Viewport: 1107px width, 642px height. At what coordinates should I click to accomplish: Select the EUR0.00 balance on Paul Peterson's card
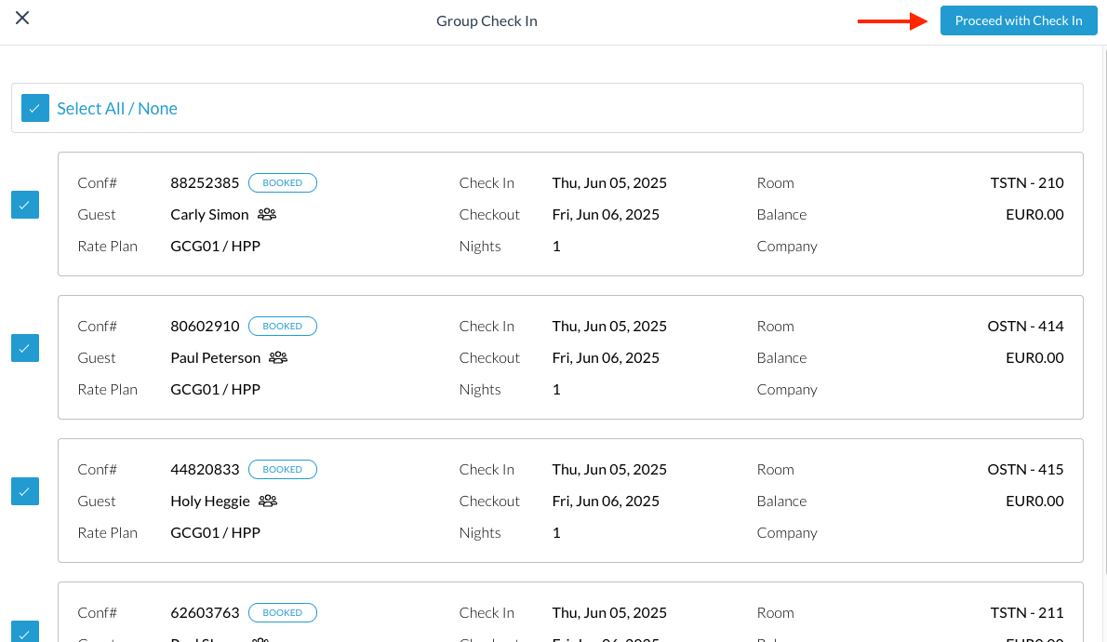click(1034, 357)
